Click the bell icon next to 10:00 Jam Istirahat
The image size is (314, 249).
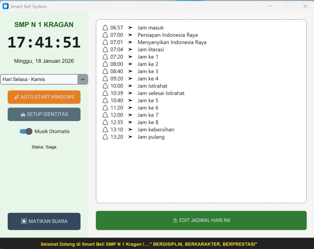105,86
